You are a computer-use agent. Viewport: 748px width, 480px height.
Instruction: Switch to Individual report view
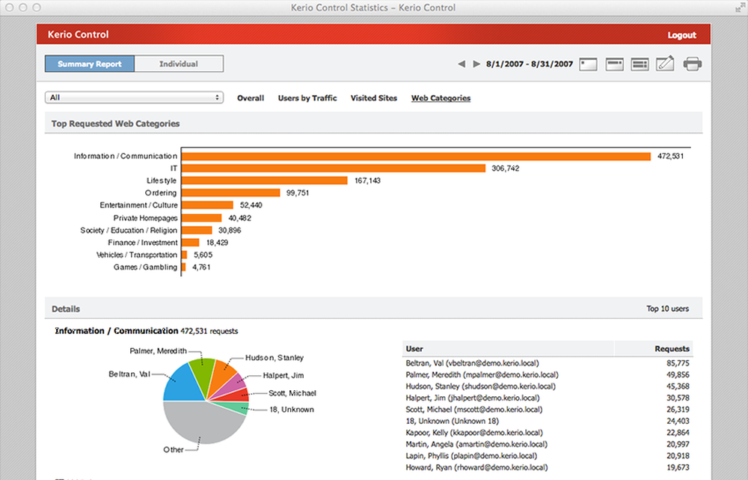[179, 64]
